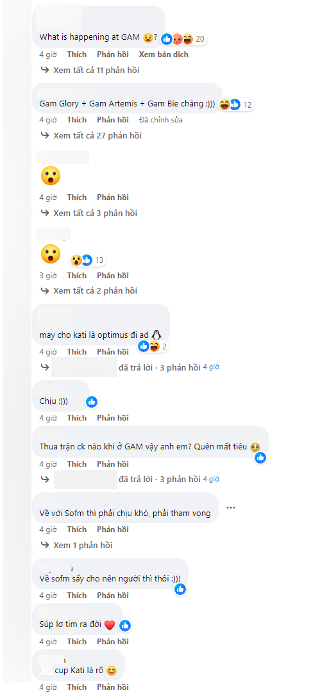Open the wow reaction count showing 13
Image resolution: width=320 pixels, height=693 pixels.
click(x=87, y=260)
